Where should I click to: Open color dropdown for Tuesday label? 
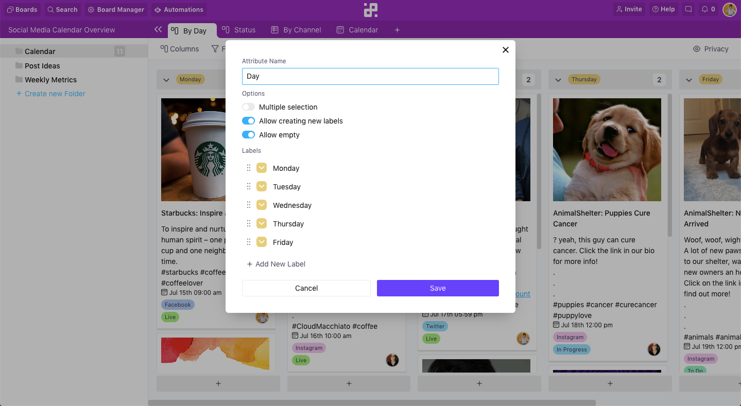point(262,187)
